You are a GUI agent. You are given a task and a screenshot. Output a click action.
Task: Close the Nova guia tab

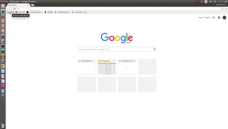(28, 5)
